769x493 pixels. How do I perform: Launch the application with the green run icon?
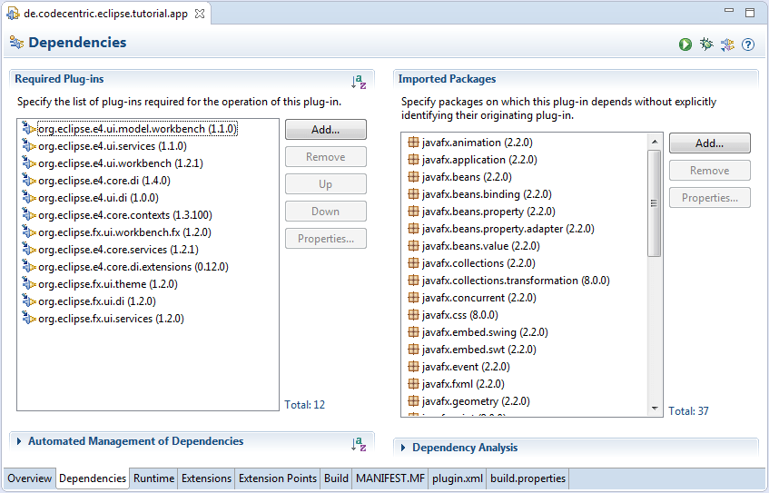click(x=685, y=44)
